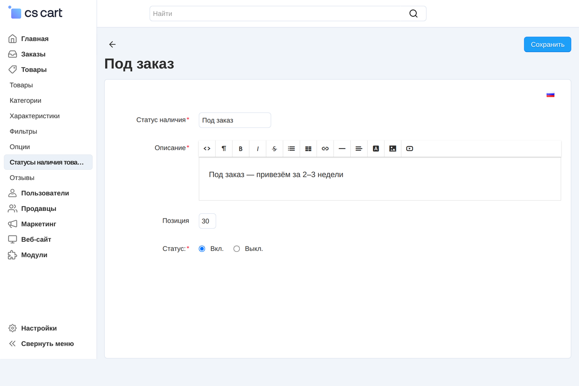Viewport: 579px width, 386px height.
Task: Toggle HTML source code view in editor
Action: [x=207, y=149]
